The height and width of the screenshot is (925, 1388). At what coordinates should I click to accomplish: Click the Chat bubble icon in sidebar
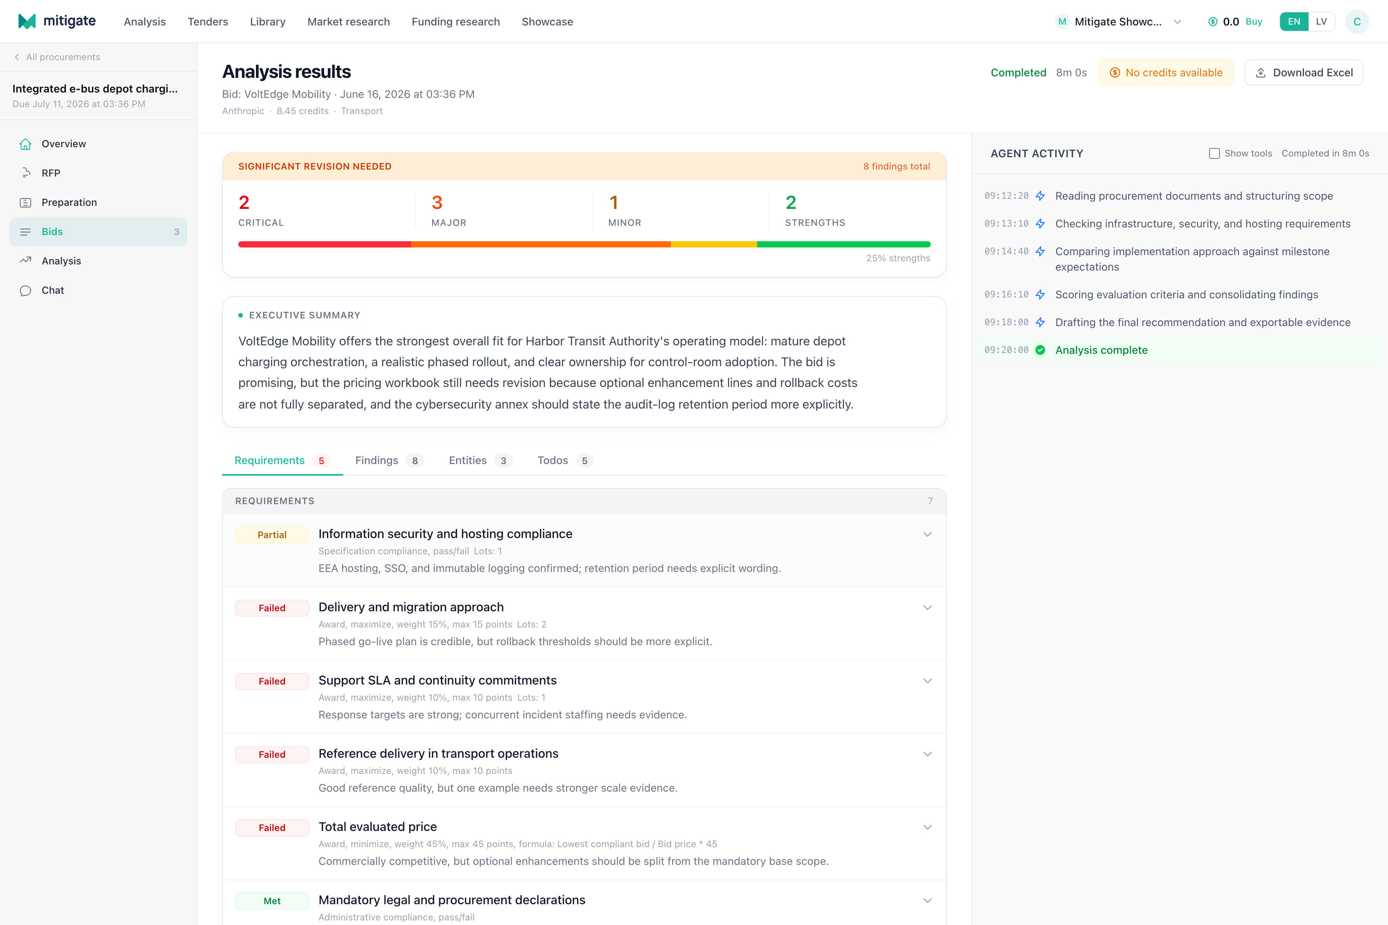coord(25,290)
